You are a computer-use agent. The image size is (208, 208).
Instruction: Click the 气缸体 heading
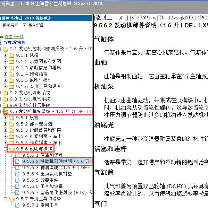[104, 39]
